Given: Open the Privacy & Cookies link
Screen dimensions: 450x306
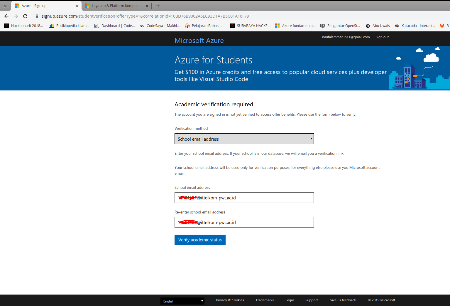Looking at the screenshot, I should [230, 300].
